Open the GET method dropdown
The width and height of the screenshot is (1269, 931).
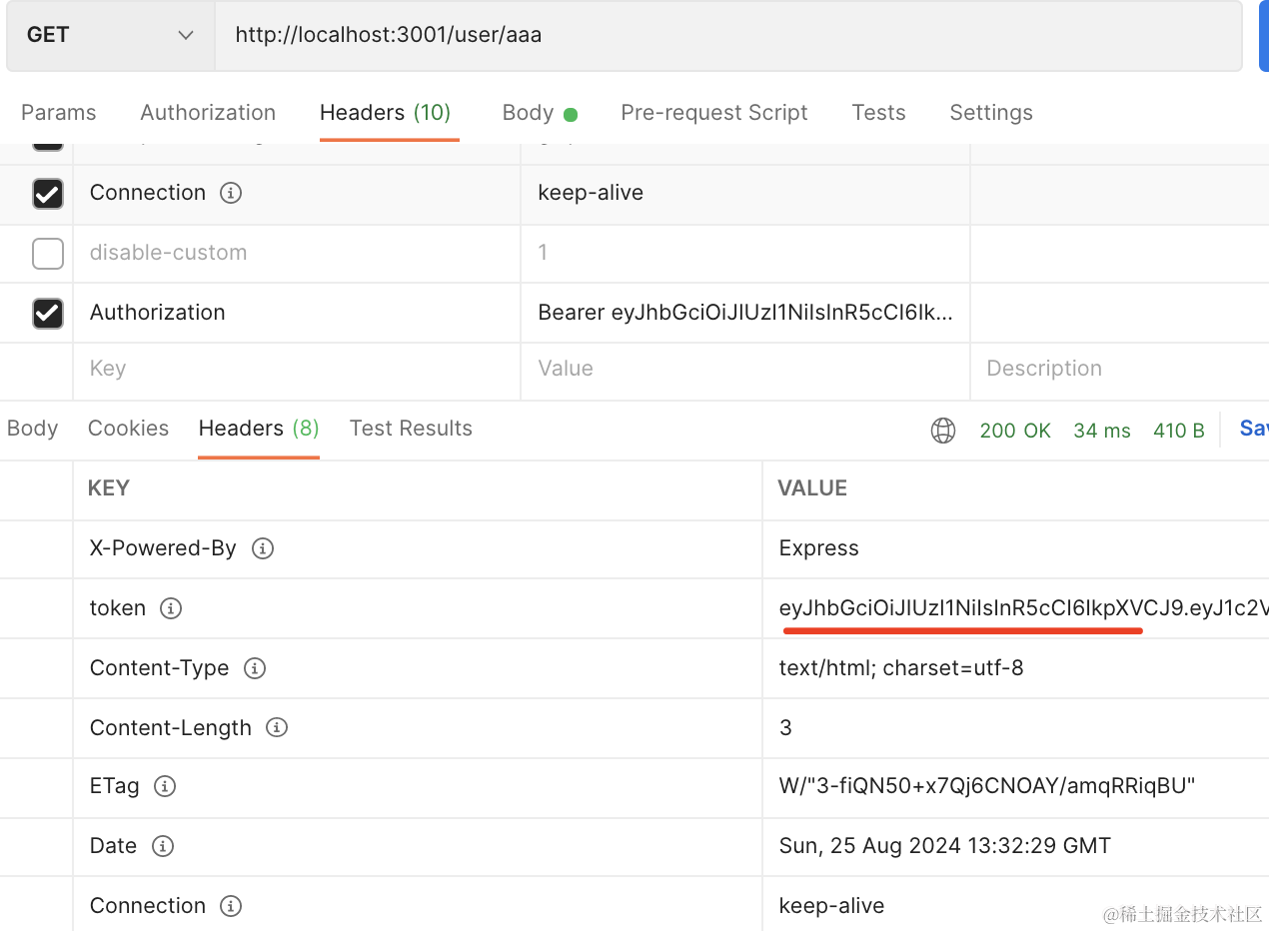point(110,35)
